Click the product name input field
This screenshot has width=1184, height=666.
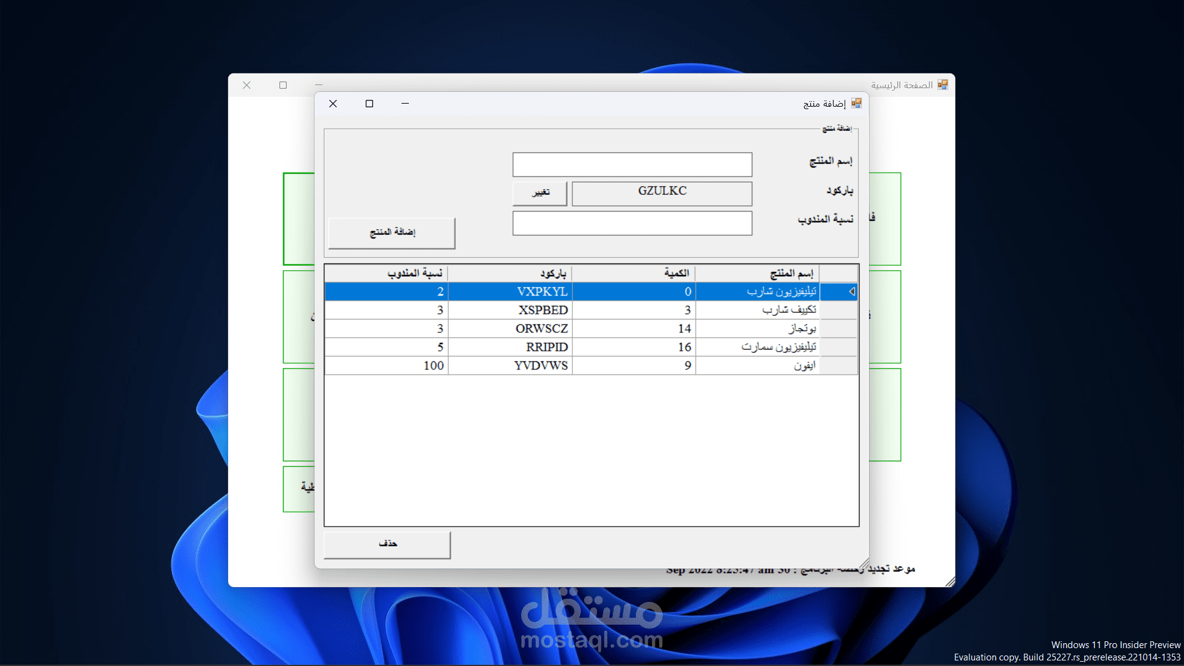point(632,165)
